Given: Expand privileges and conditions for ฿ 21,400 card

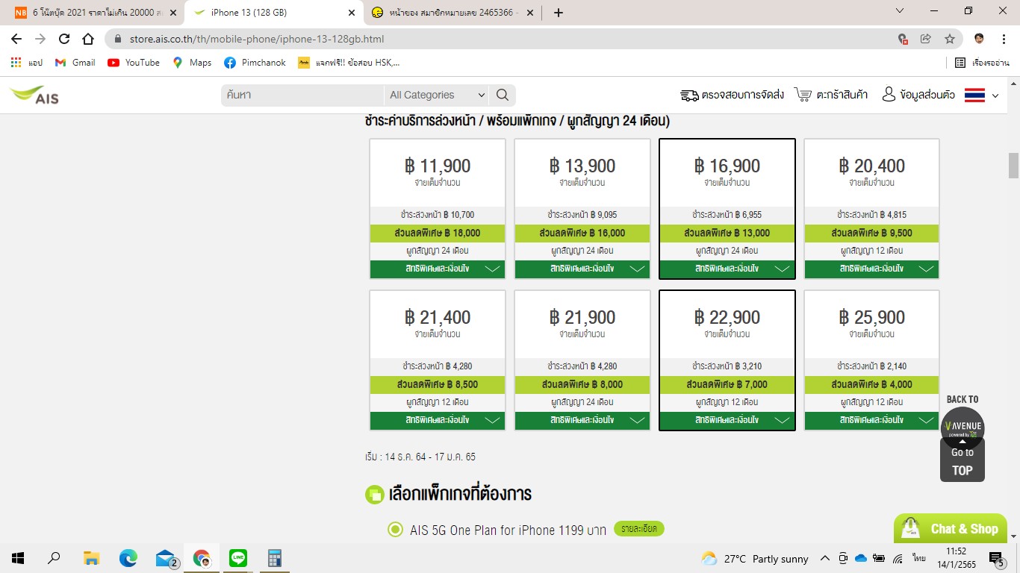Looking at the screenshot, I should click(x=438, y=420).
